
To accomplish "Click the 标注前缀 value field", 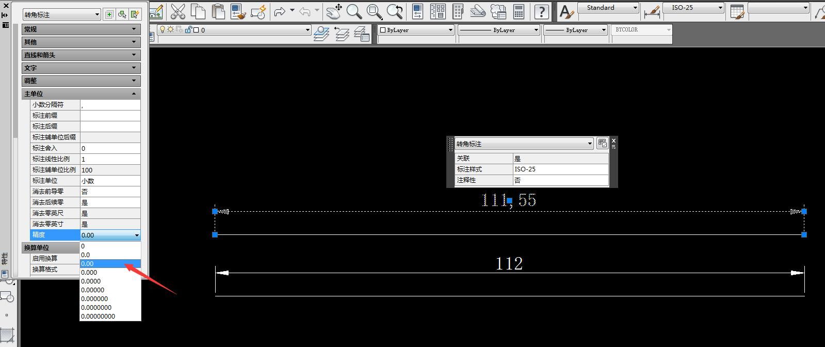I will tap(110, 116).
